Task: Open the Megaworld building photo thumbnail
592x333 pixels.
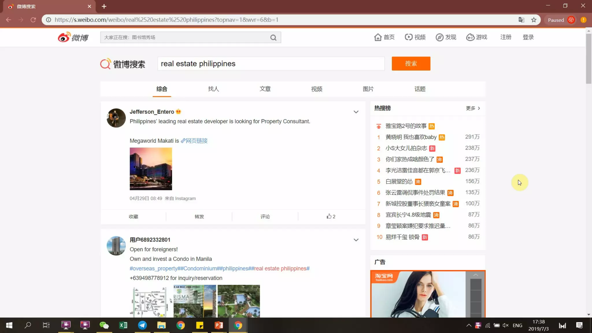Action: pos(151,169)
